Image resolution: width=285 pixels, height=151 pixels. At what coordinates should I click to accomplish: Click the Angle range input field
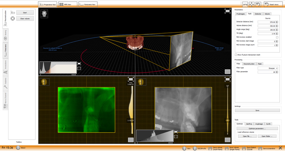(x=266, y=30)
